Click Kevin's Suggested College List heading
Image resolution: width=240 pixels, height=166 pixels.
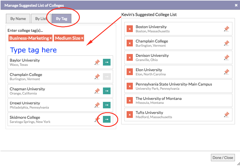[x=149, y=15]
